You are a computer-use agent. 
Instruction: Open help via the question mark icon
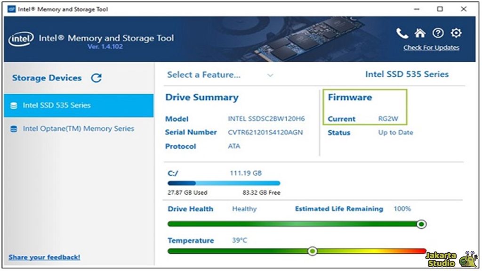(x=437, y=33)
